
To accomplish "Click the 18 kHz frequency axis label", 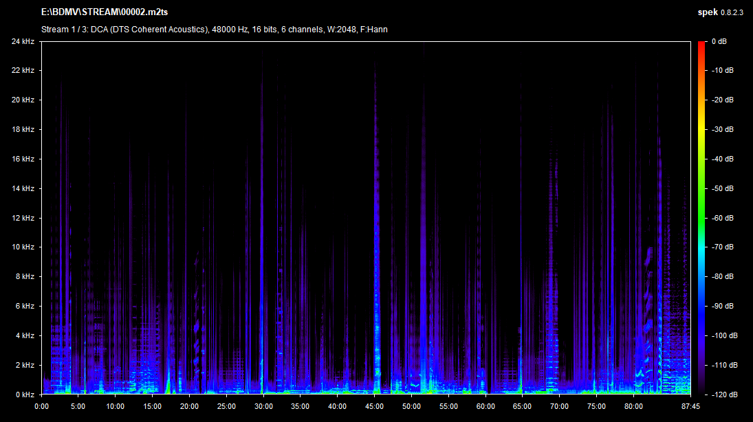I will pos(23,129).
